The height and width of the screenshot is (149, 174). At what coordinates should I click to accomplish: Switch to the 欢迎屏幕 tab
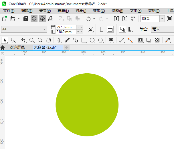click(17, 48)
